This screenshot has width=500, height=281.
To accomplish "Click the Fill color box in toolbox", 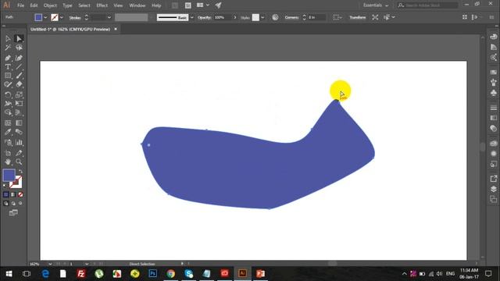I will pyautogui.click(x=9, y=175).
